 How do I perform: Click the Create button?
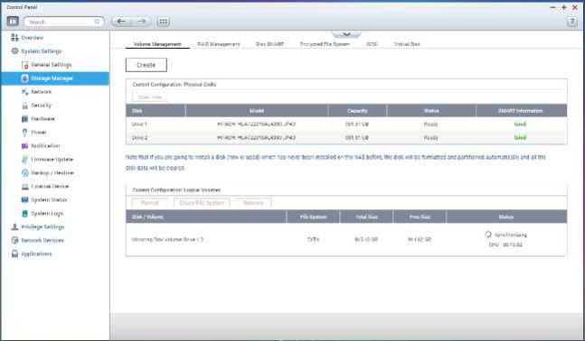pyautogui.click(x=146, y=65)
